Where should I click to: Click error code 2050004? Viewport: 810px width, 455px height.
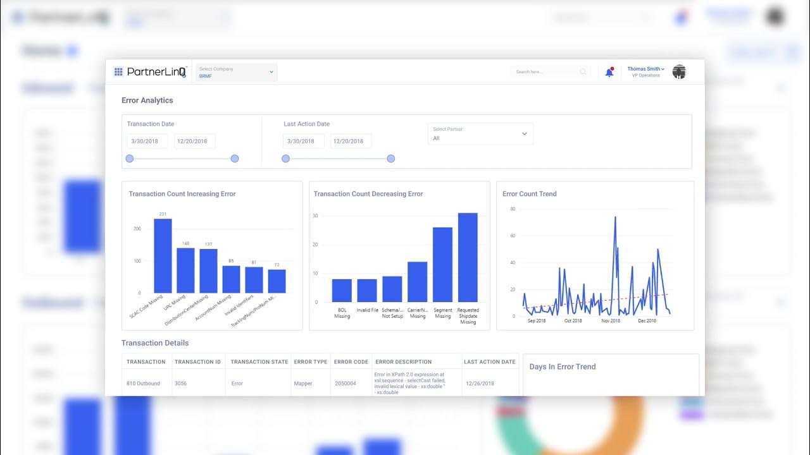coord(346,384)
